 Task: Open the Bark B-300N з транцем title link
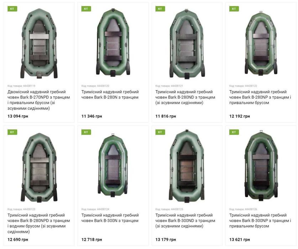(x=110, y=218)
